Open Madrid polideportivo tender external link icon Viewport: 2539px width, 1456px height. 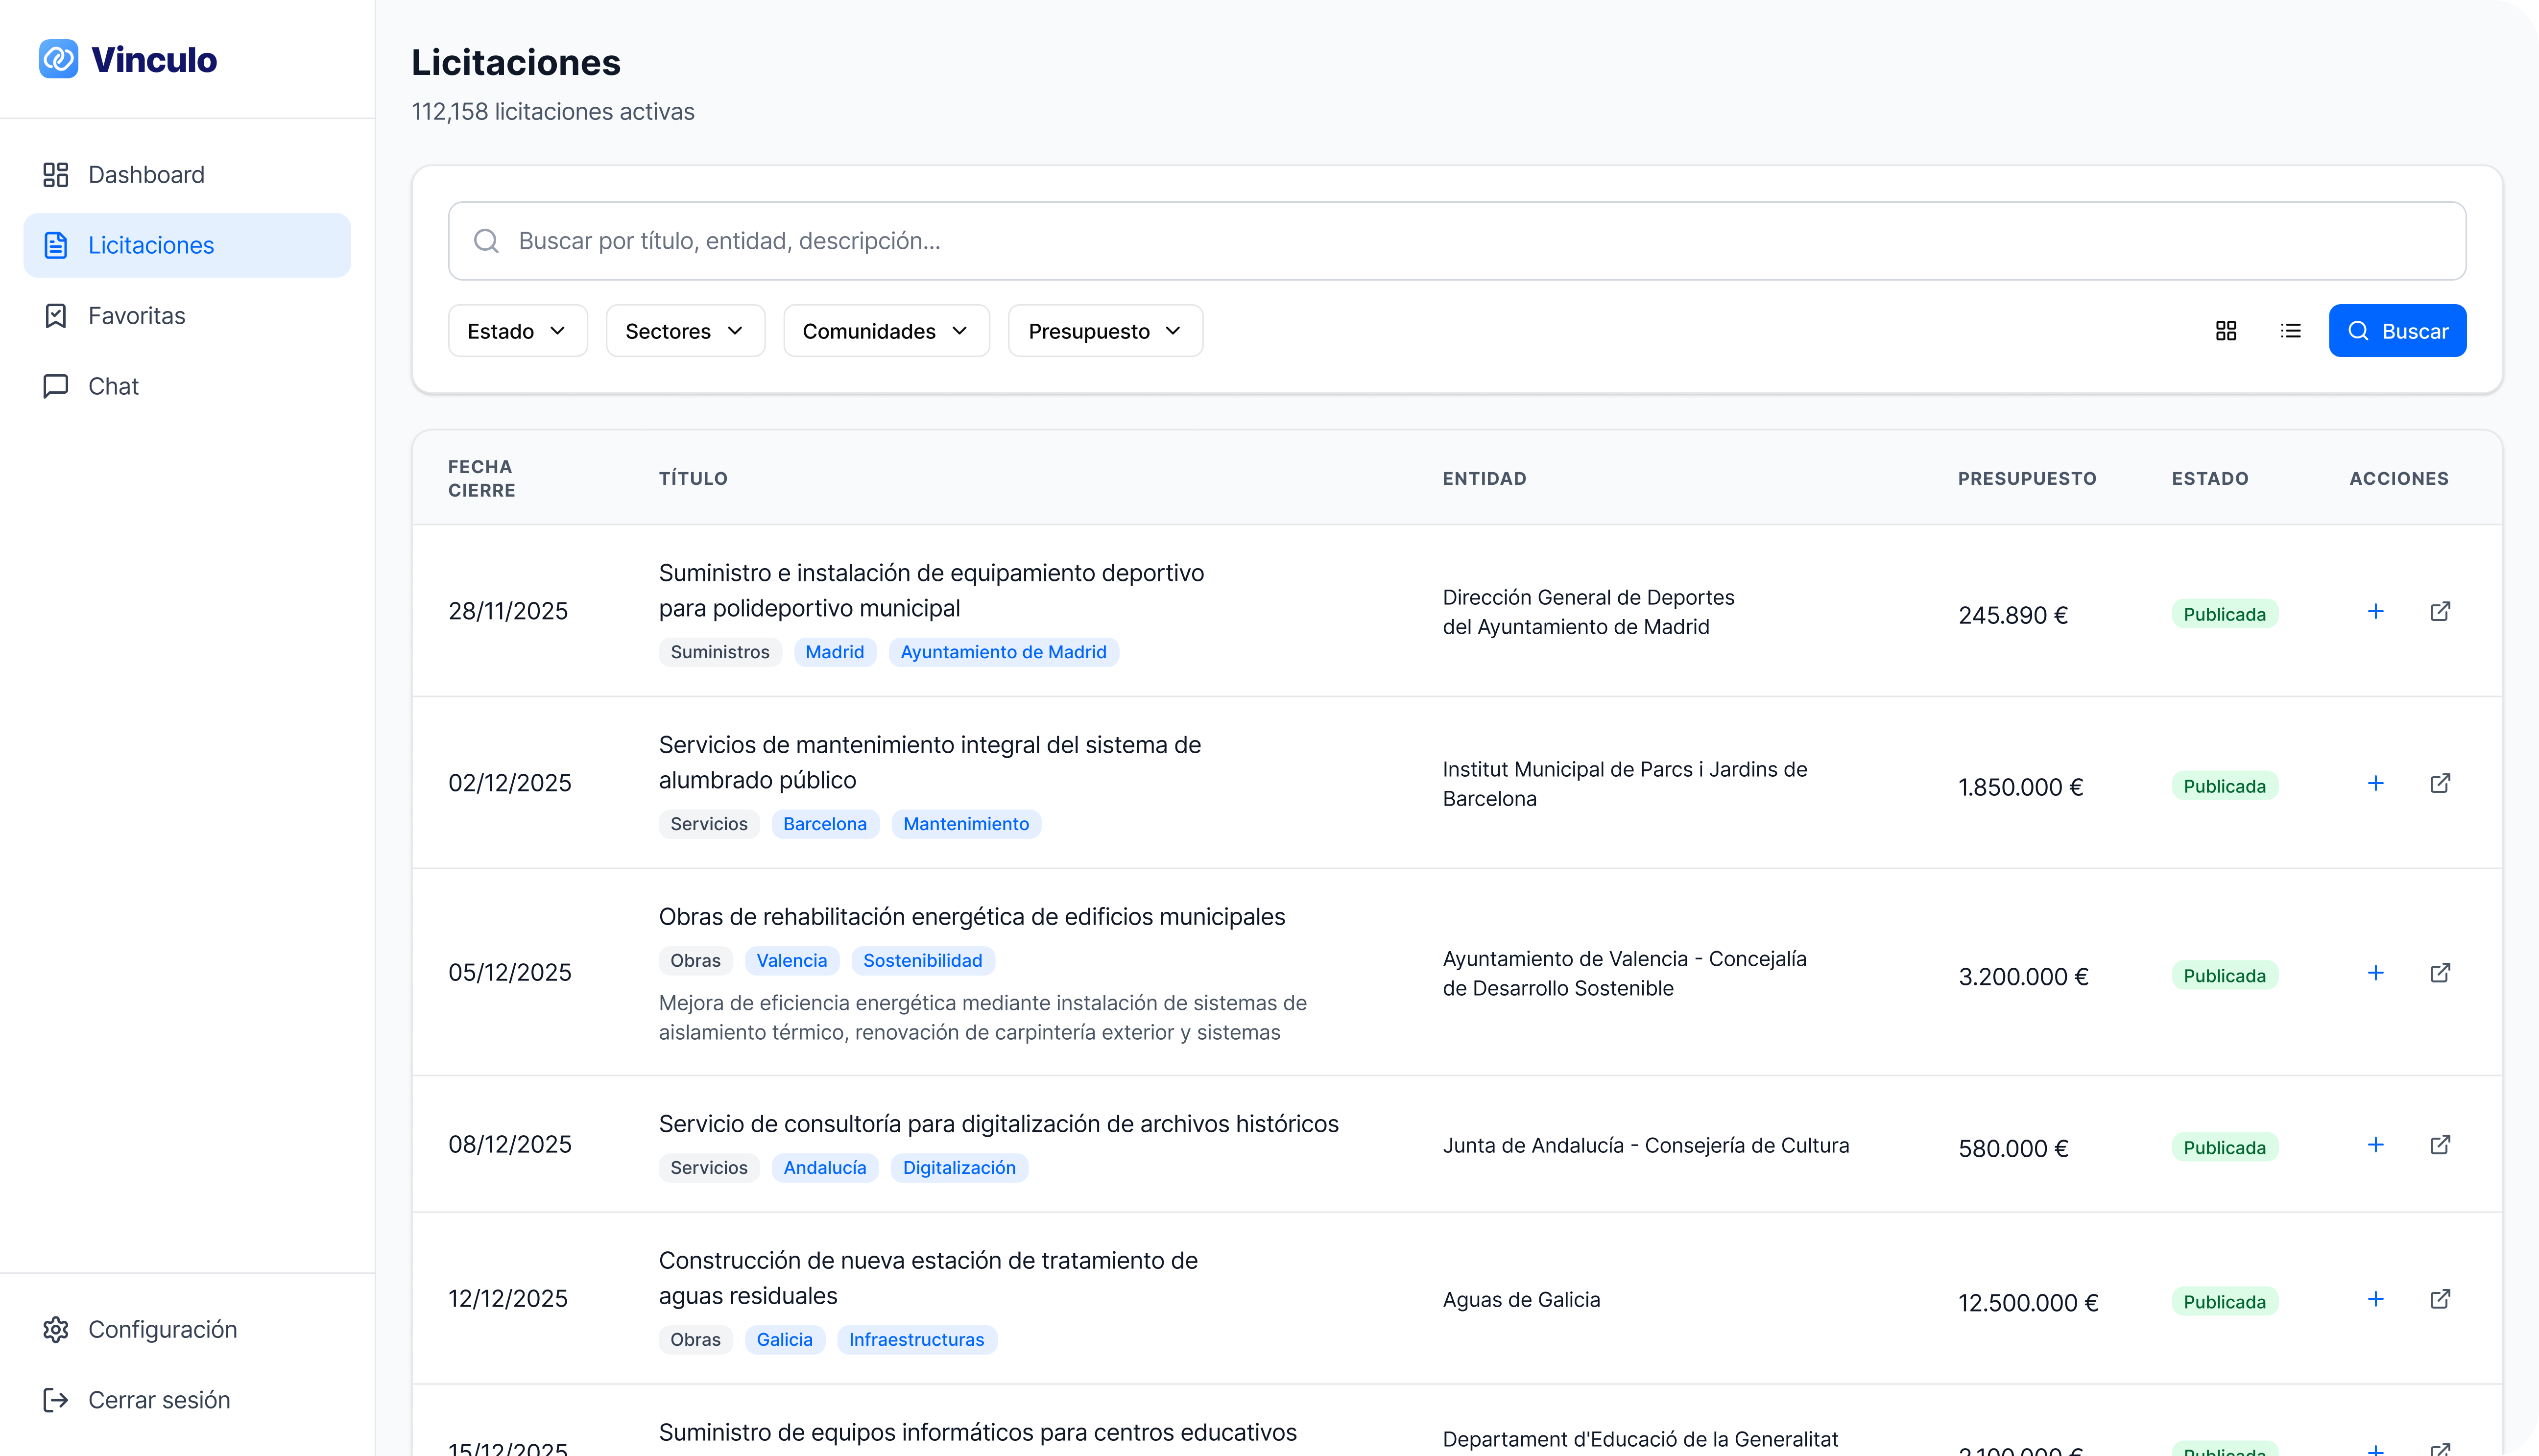tap(2440, 611)
